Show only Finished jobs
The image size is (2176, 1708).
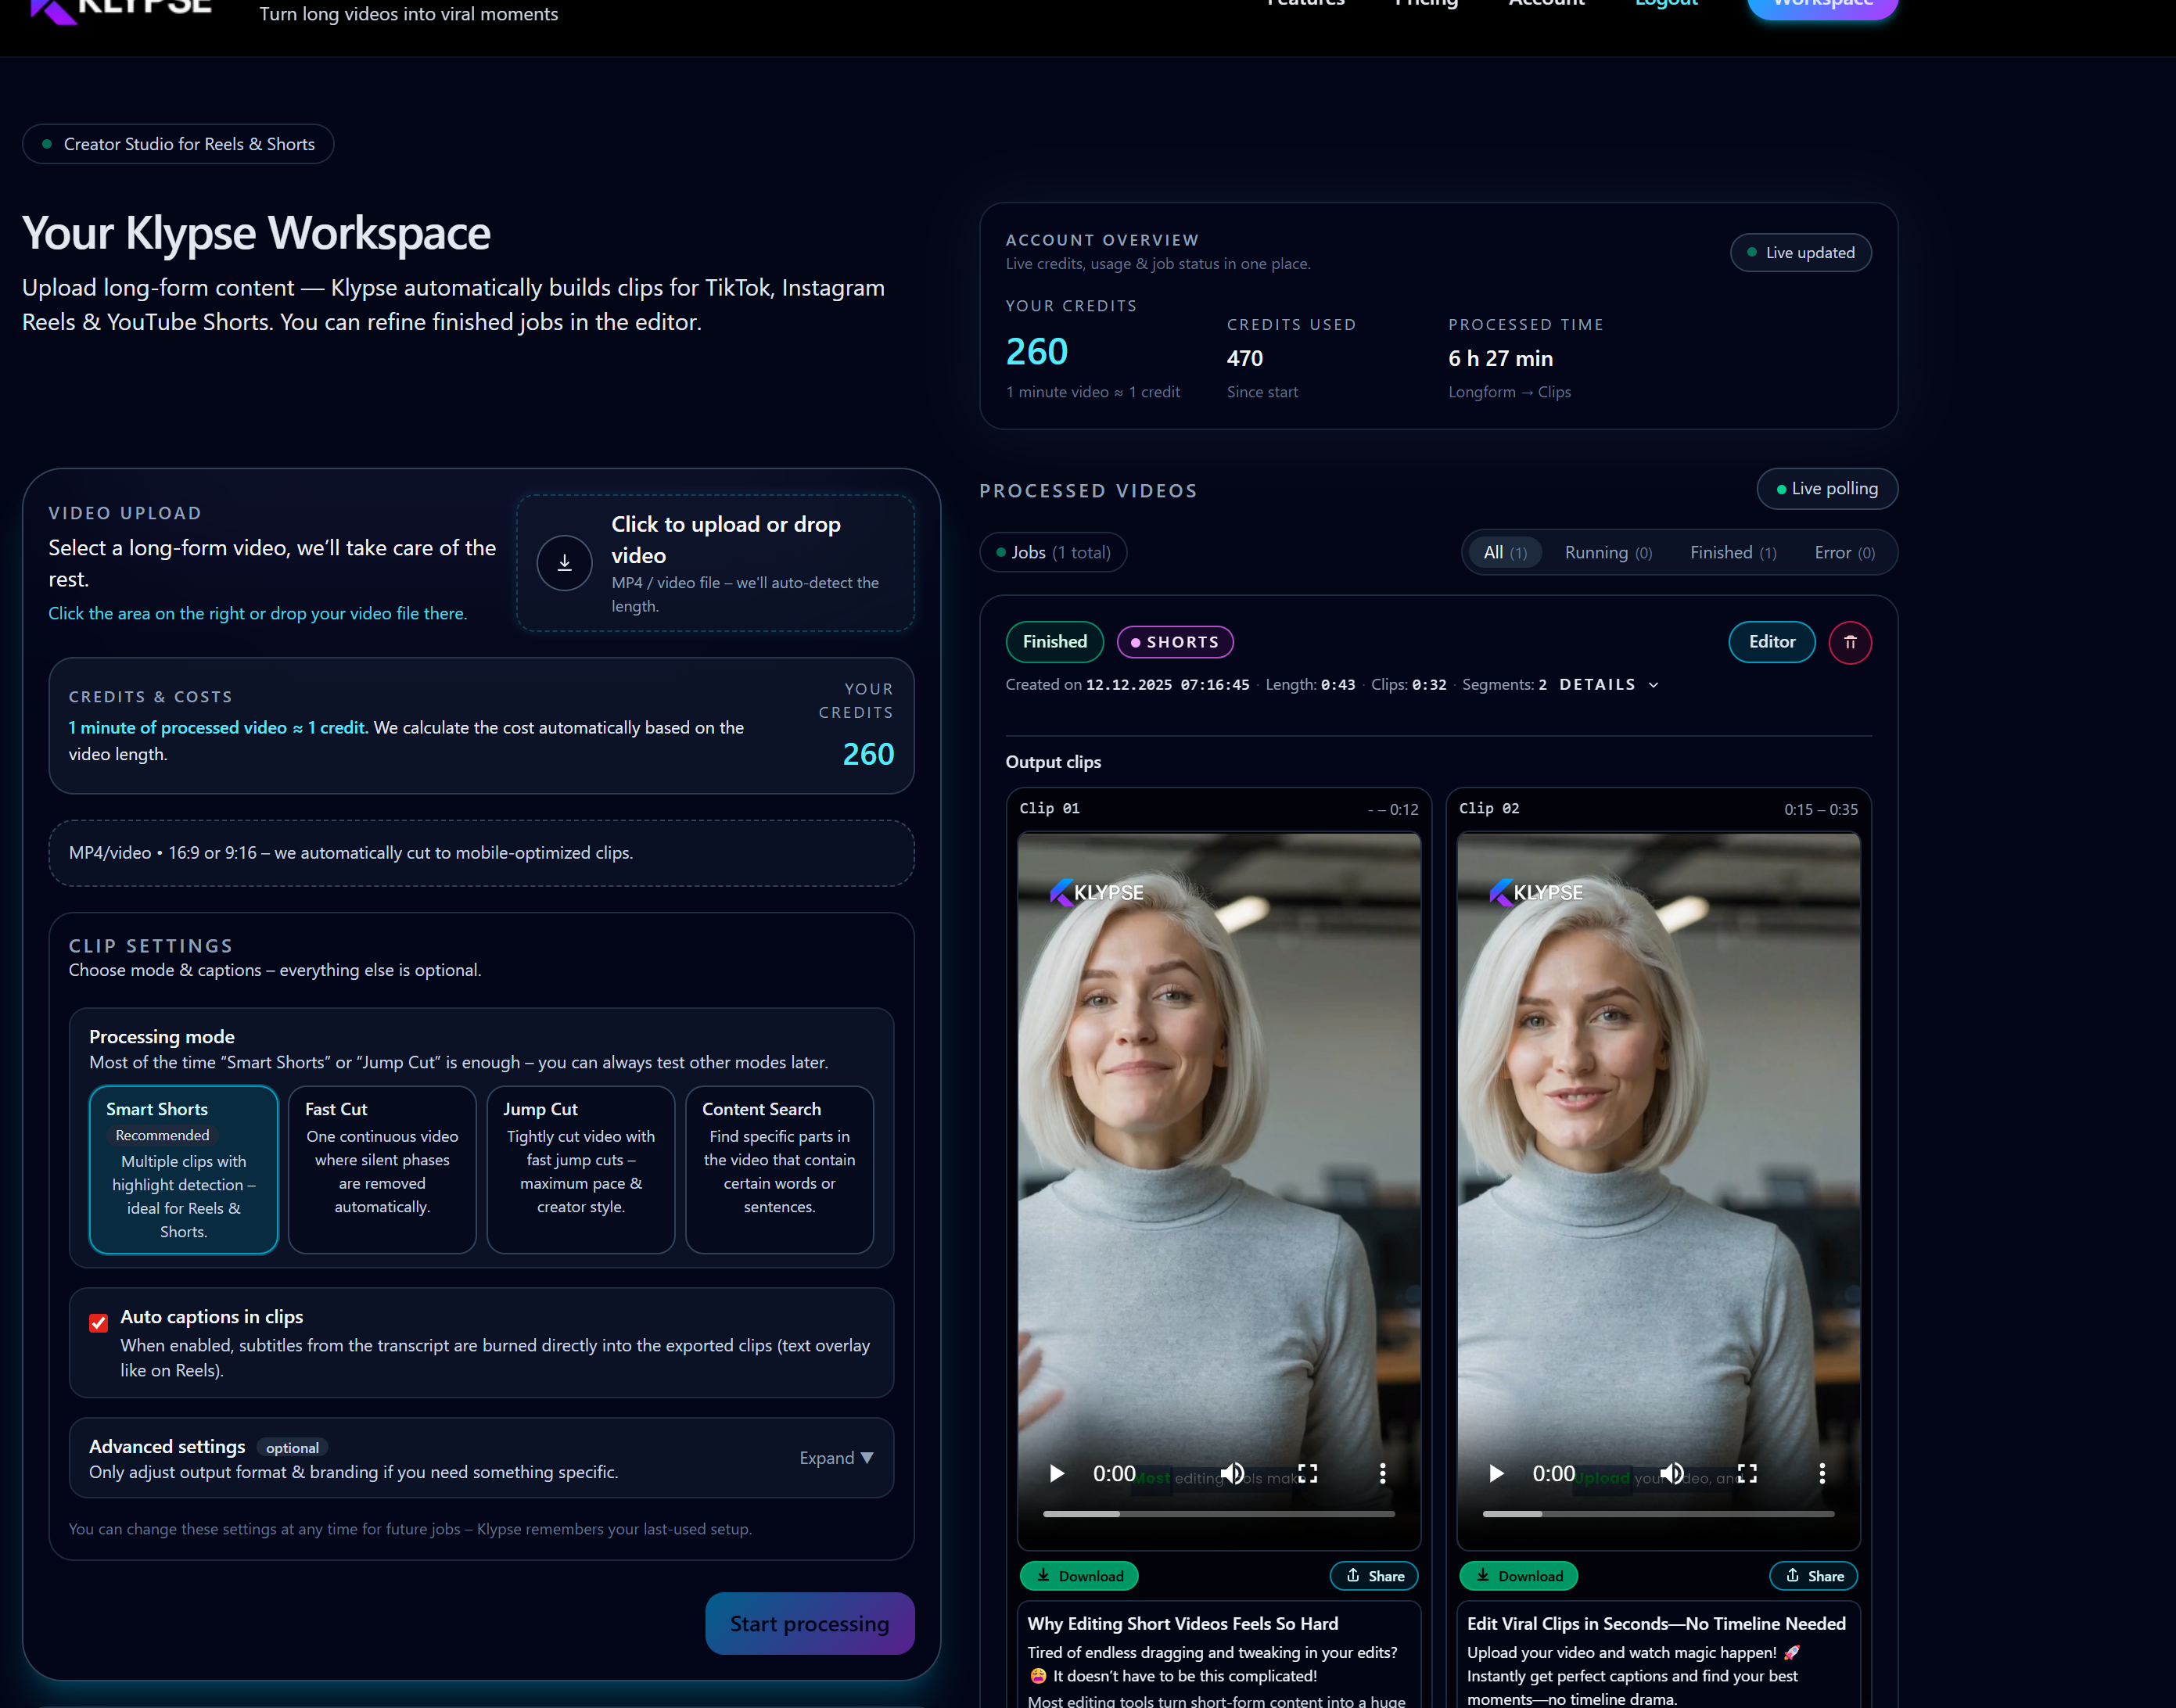tap(1732, 552)
